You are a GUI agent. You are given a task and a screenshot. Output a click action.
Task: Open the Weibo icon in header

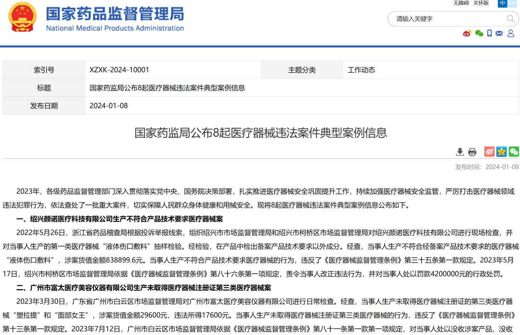[467, 33]
